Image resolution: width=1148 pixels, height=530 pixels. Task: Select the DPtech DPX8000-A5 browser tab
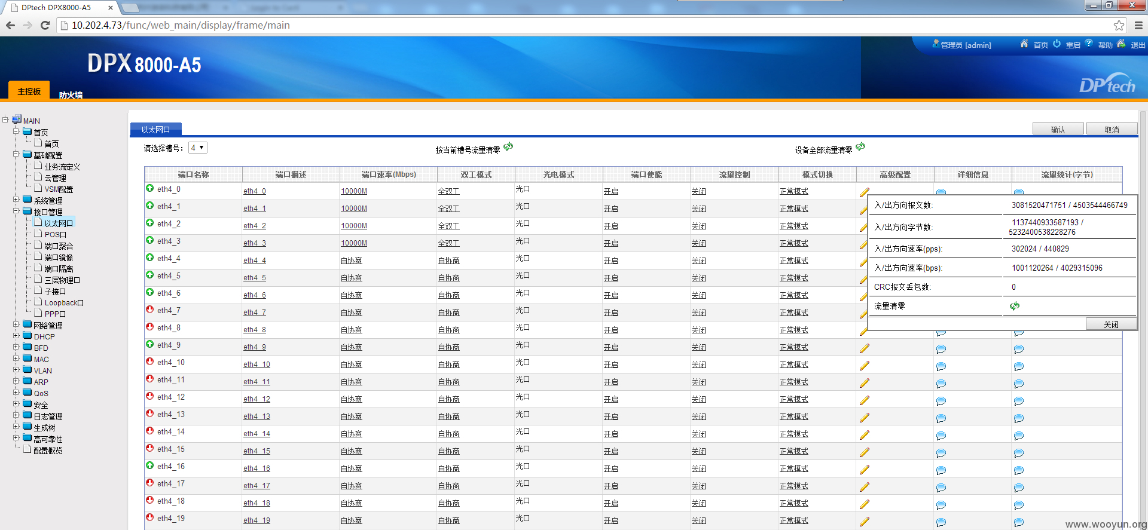pos(61,8)
